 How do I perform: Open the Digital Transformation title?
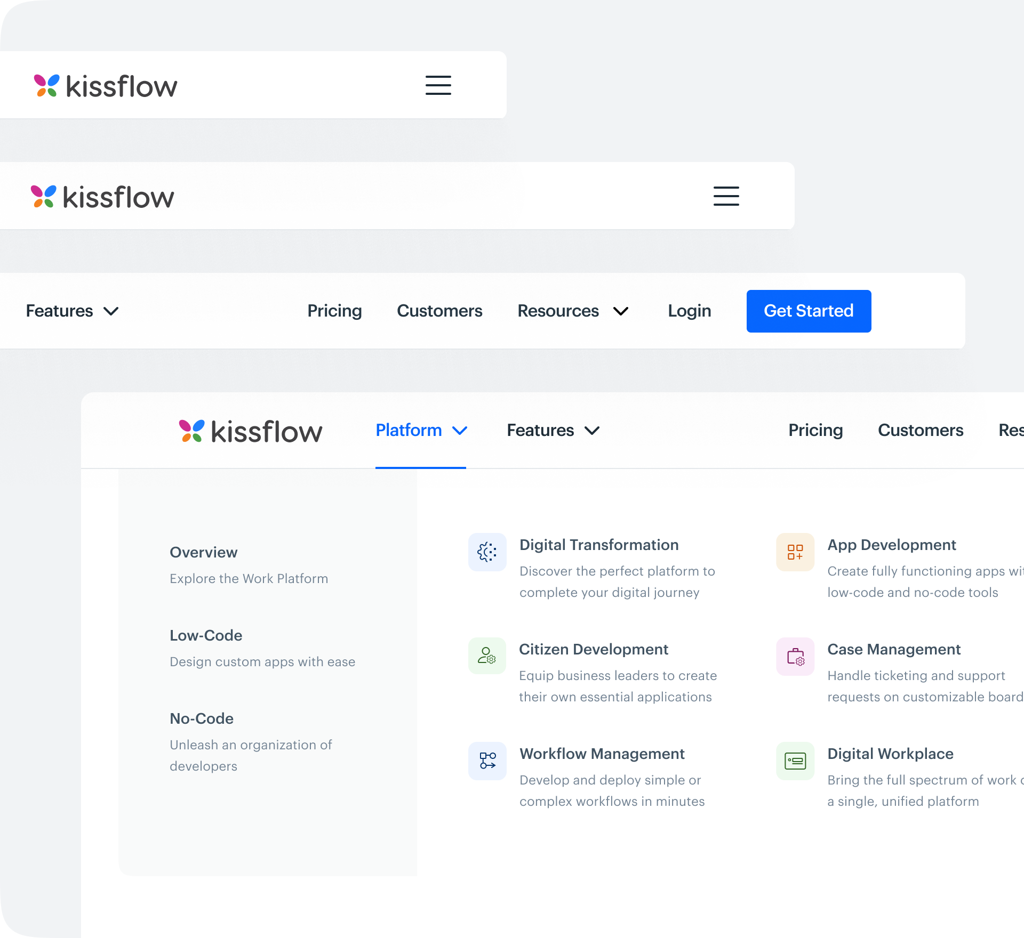tap(599, 545)
